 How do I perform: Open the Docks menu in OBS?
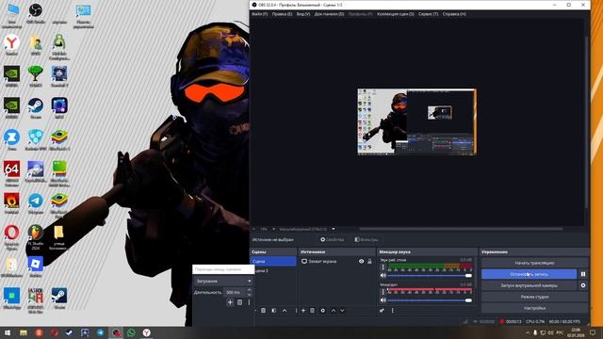click(x=329, y=14)
